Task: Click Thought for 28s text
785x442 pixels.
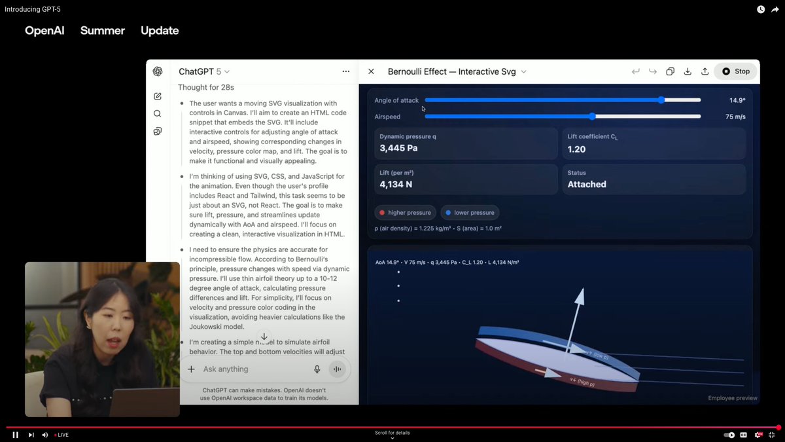Action: pyautogui.click(x=206, y=87)
